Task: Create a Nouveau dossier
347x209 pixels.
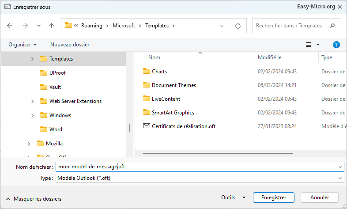Action: (x=70, y=45)
